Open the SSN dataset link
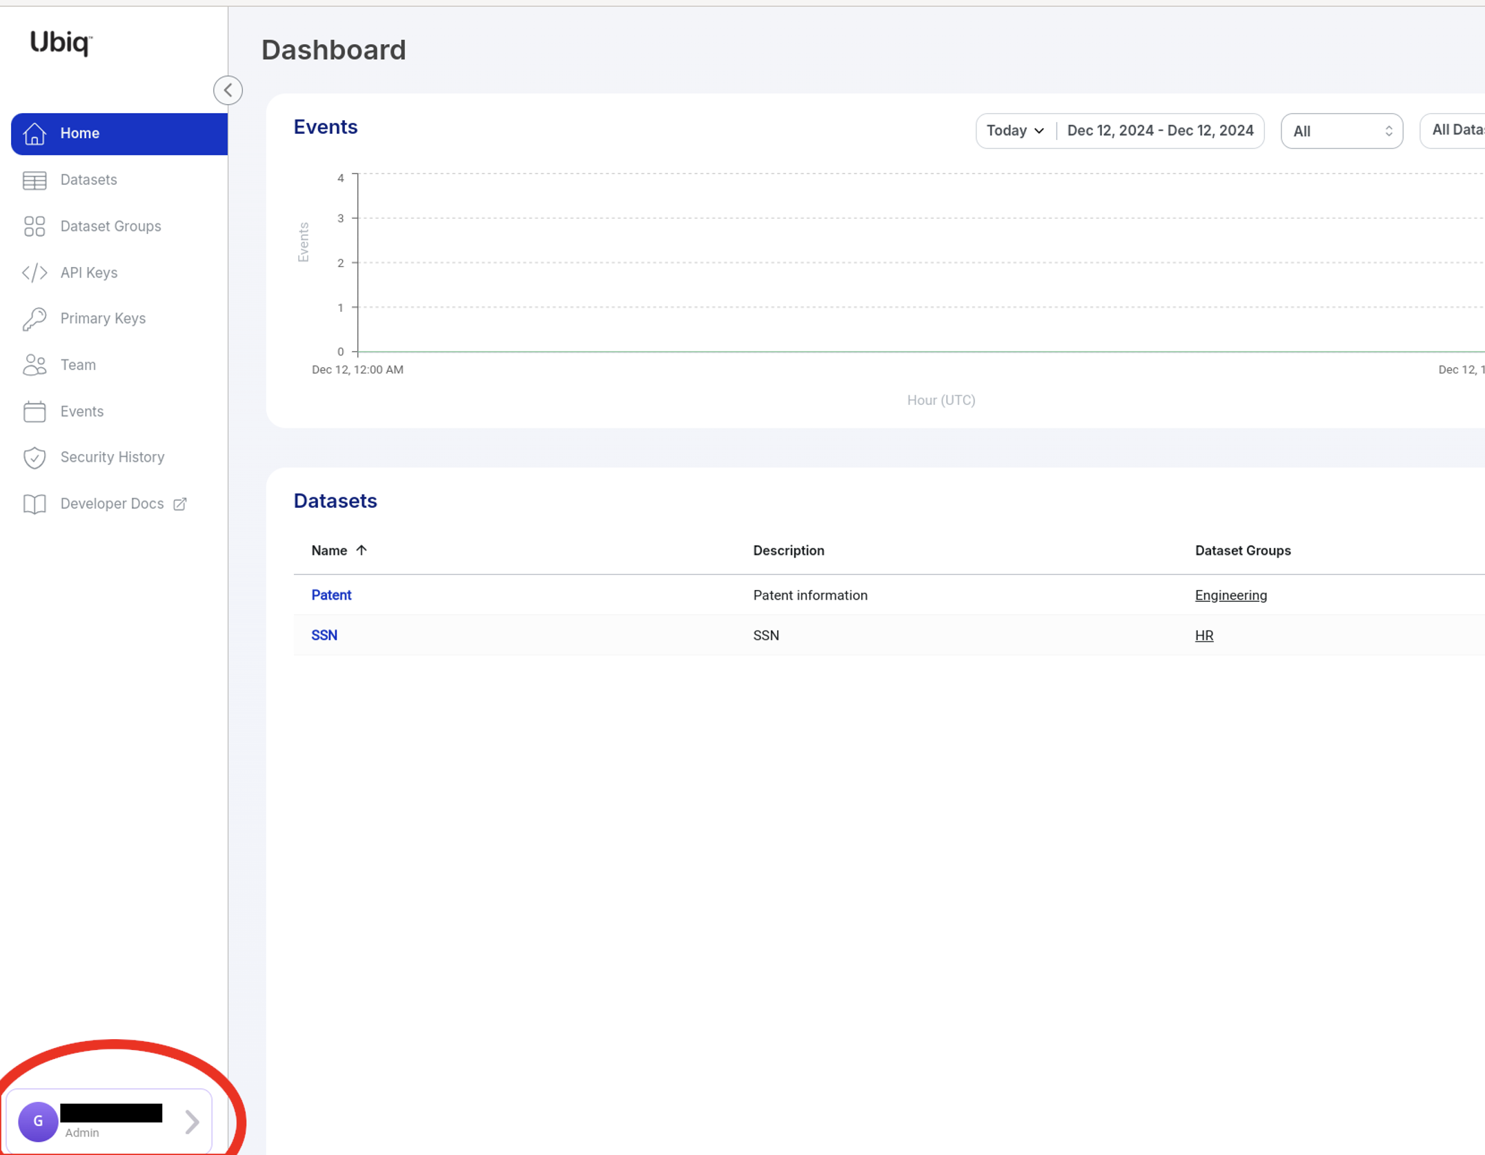Viewport: 1485px width, 1155px height. [324, 635]
